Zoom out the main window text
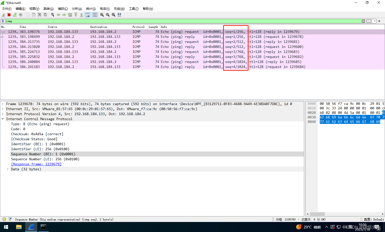The height and width of the screenshot is (232, 385). pyautogui.click(x=108, y=15)
